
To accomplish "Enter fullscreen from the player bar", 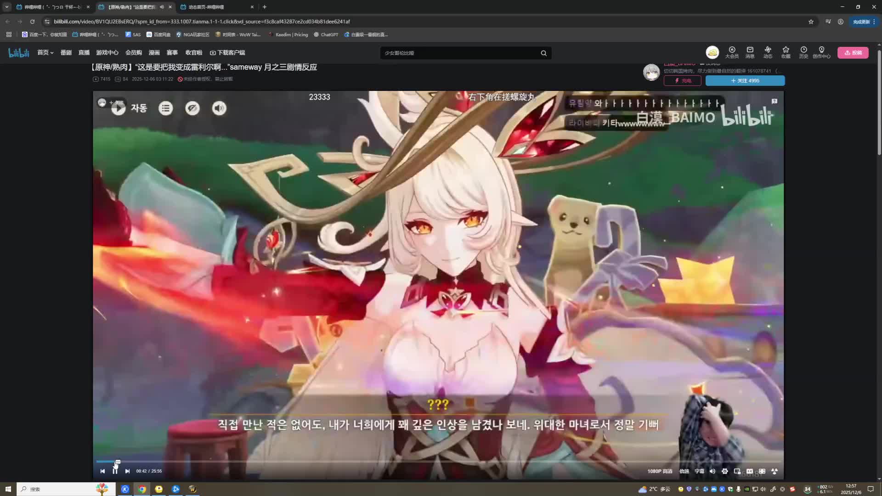I will (x=775, y=471).
